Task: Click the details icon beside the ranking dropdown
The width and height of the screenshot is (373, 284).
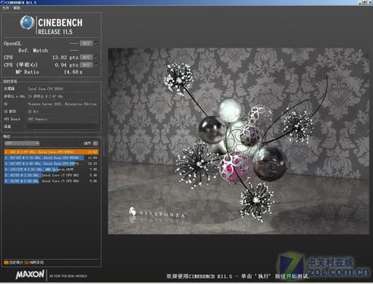Action: pos(96,143)
